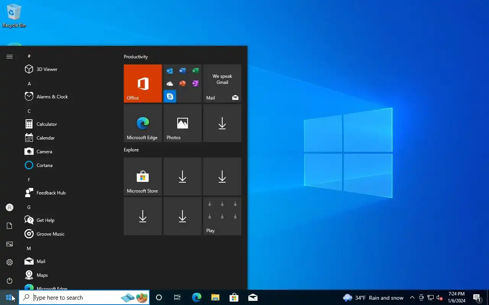Screen dimensions: 489x305
Task: Open Pictures from Start rail
Action: point(10,244)
